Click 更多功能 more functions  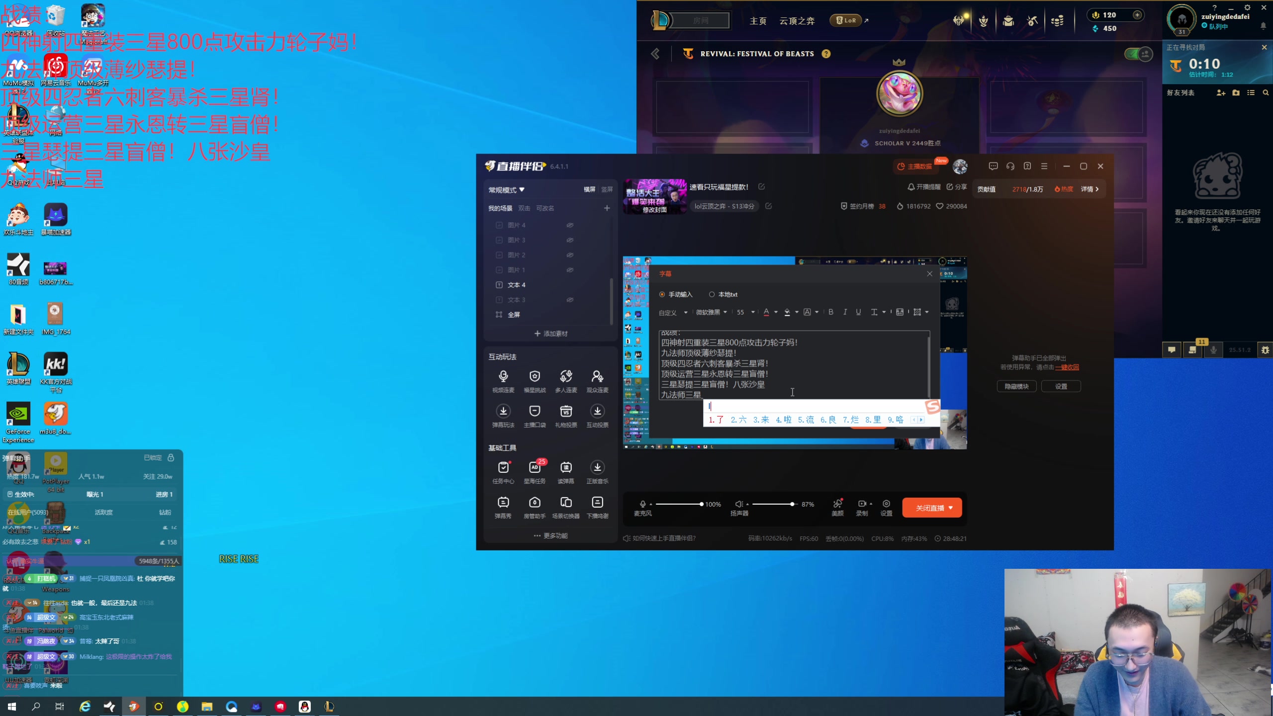click(550, 536)
